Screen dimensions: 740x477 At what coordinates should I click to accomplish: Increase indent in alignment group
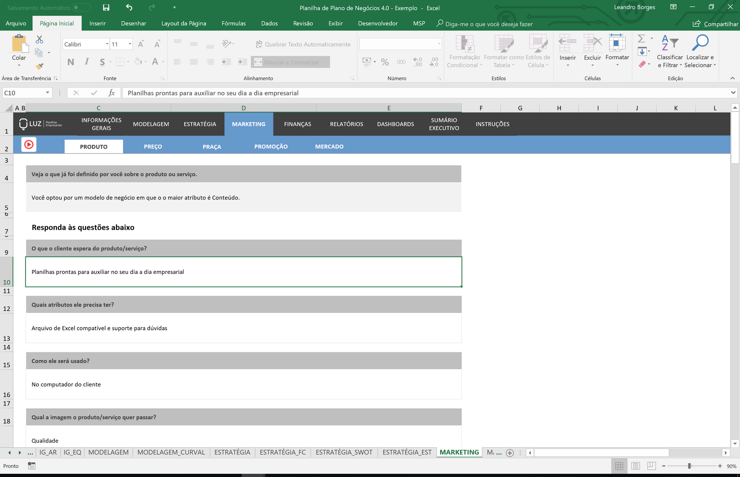242,62
